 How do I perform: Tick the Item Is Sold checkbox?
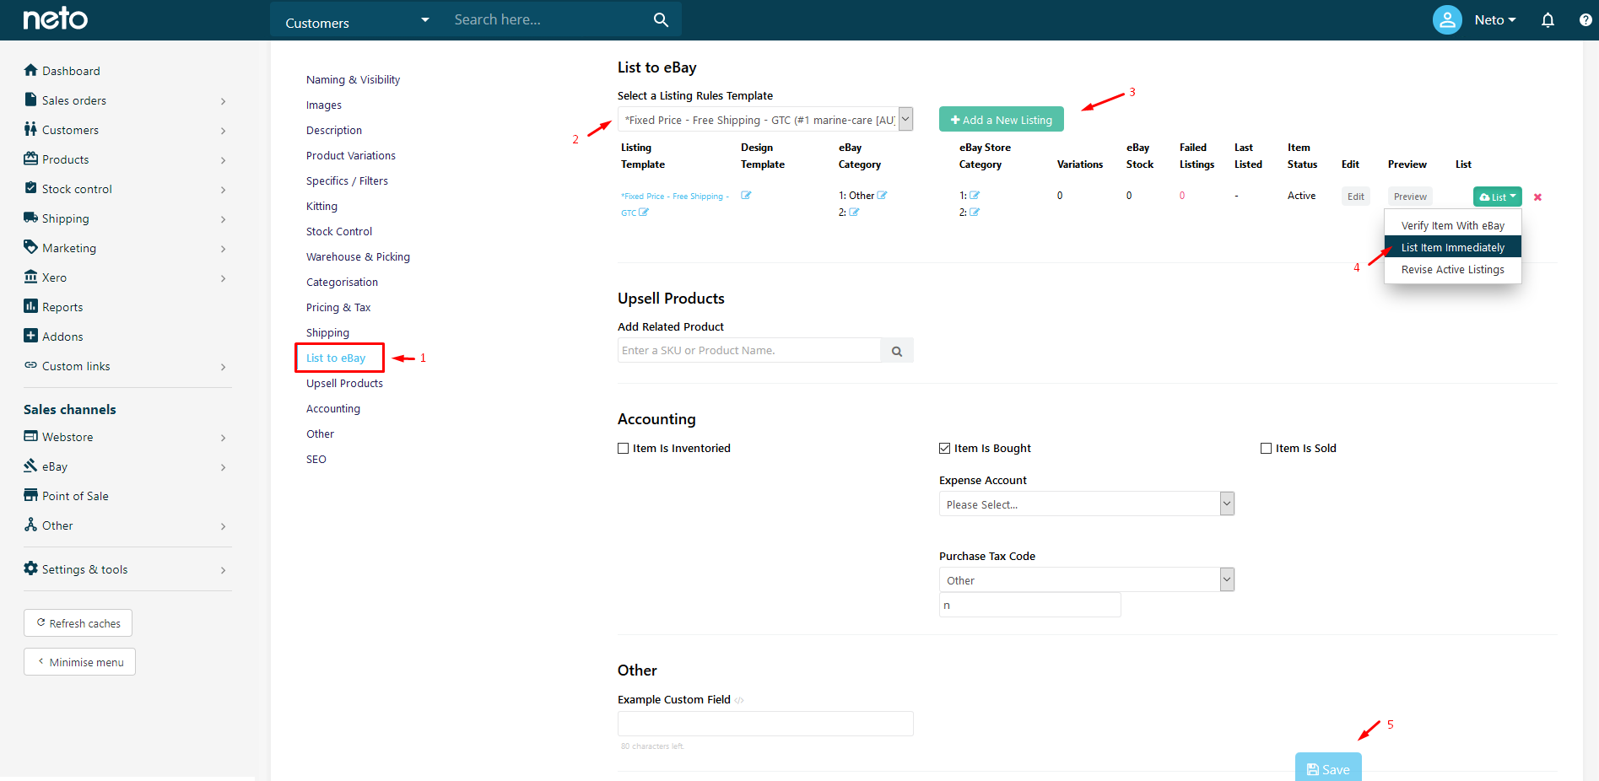pyautogui.click(x=1266, y=449)
